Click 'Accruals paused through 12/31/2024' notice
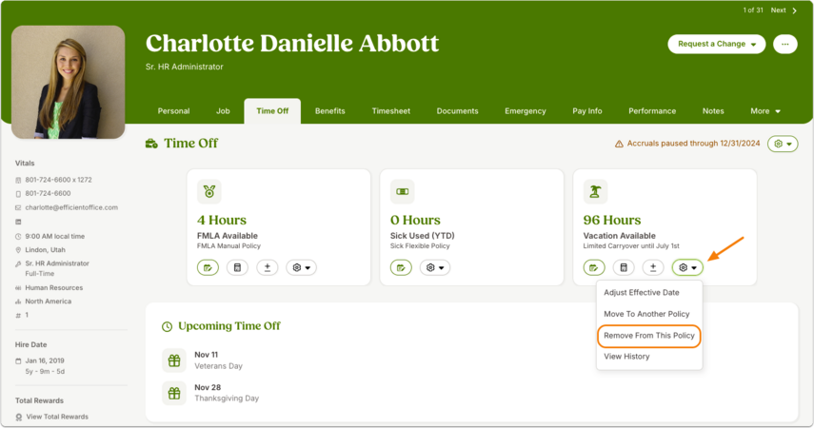 coord(693,144)
